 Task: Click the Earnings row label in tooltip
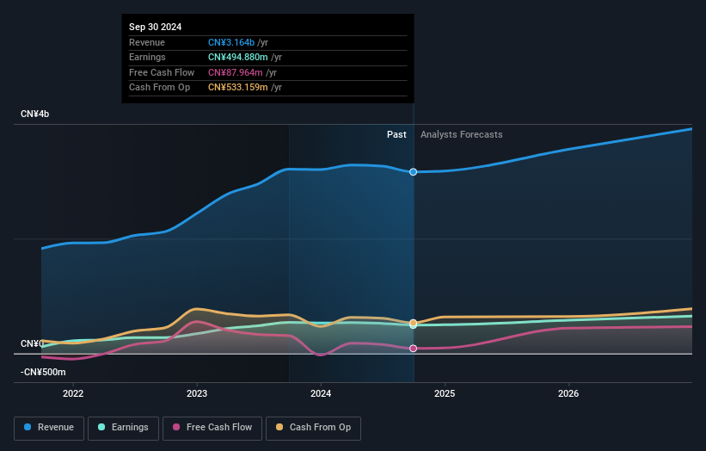pyautogui.click(x=147, y=57)
